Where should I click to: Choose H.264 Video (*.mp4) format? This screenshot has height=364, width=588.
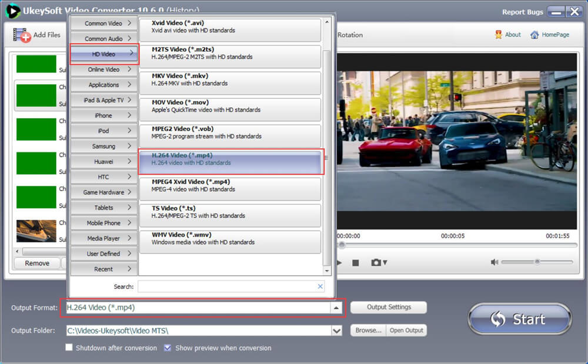231,162
